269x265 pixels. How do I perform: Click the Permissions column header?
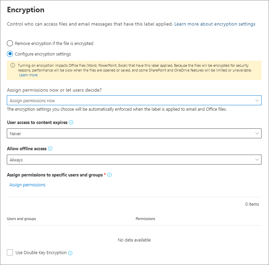pyautogui.click(x=145, y=219)
